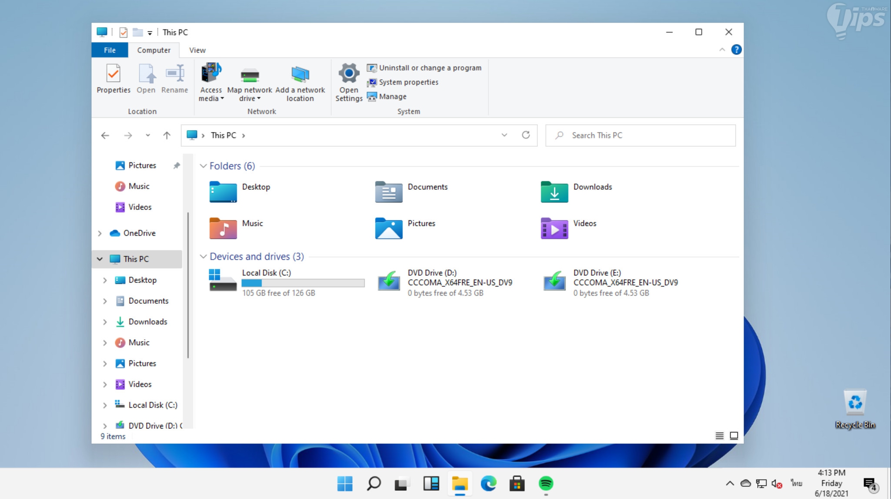
Task: Click the Local Disk (C:) usage bar
Action: coord(303,283)
